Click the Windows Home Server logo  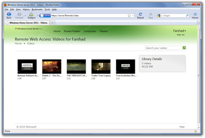point(28,29)
